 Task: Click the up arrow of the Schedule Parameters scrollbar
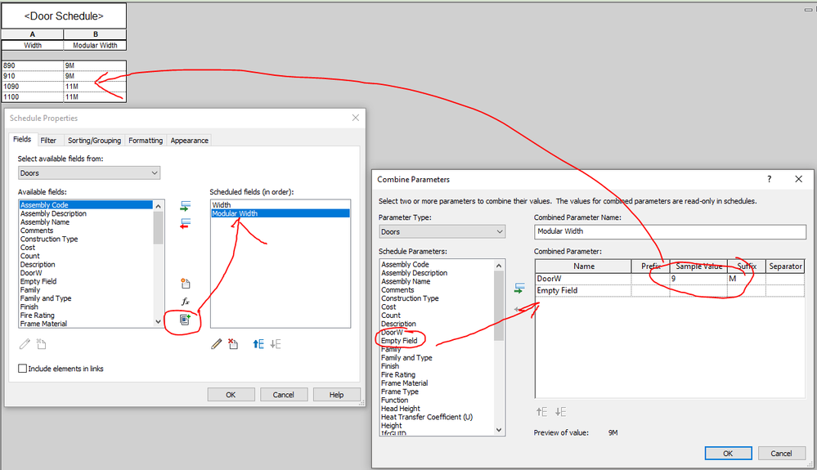(499, 266)
